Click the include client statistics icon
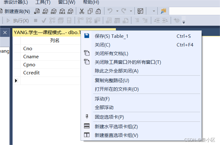 (97, 20)
